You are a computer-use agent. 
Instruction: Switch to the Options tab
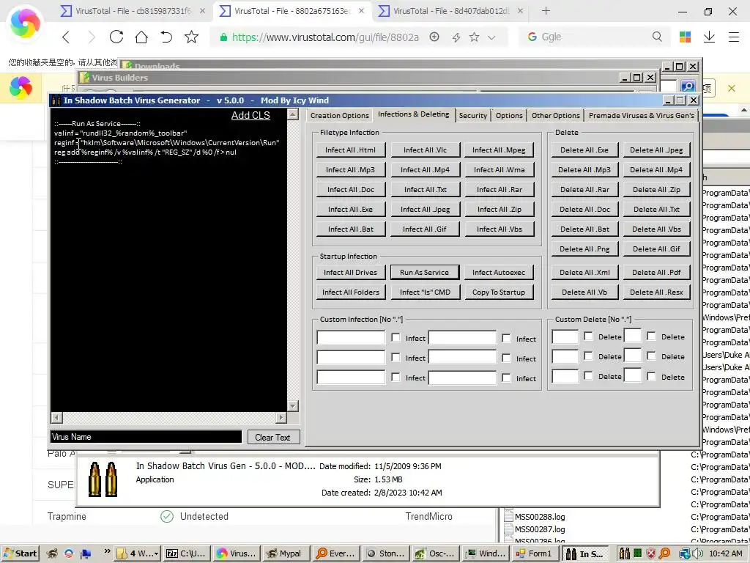(x=509, y=115)
